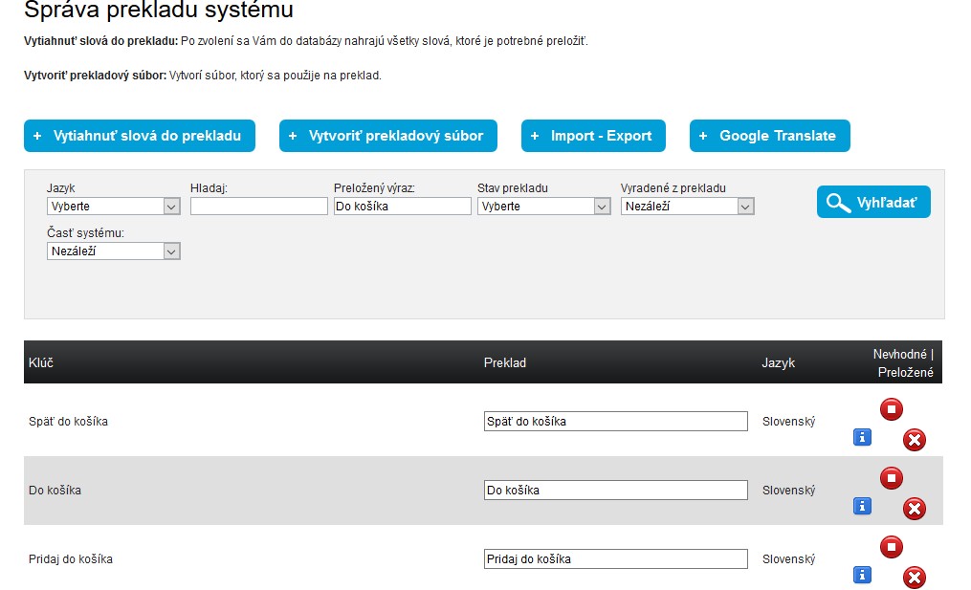
Task: Focus the Hľadaj search input field
Action: pyautogui.click(x=258, y=206)
